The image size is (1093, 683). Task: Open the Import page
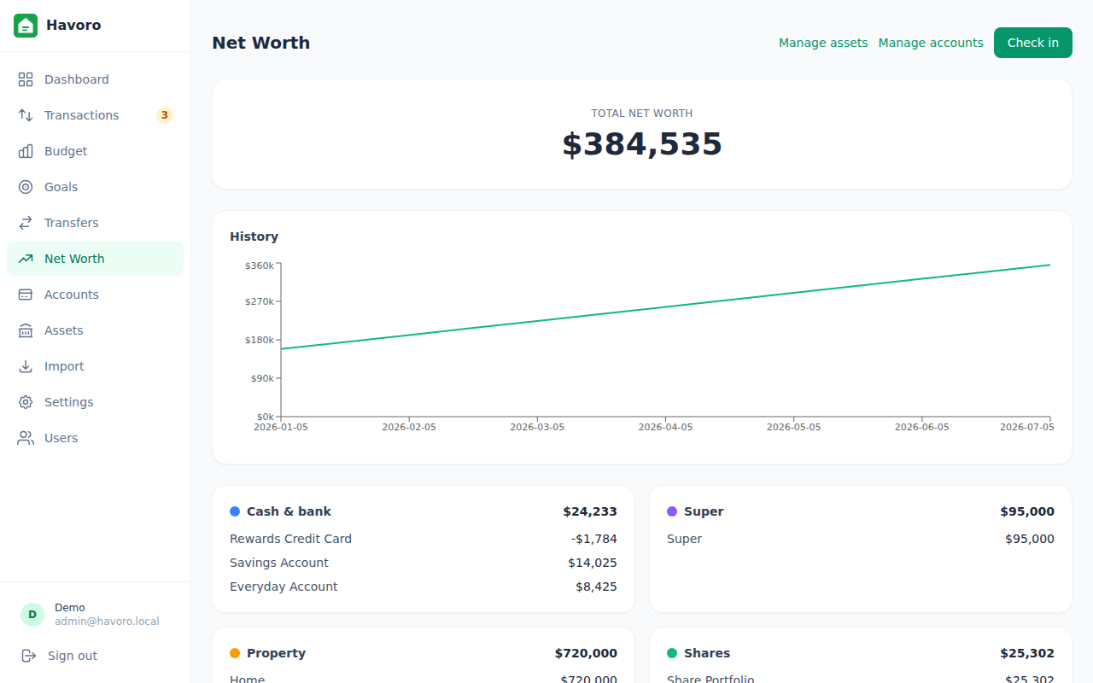pyautogui.click(x=95, y=366)
